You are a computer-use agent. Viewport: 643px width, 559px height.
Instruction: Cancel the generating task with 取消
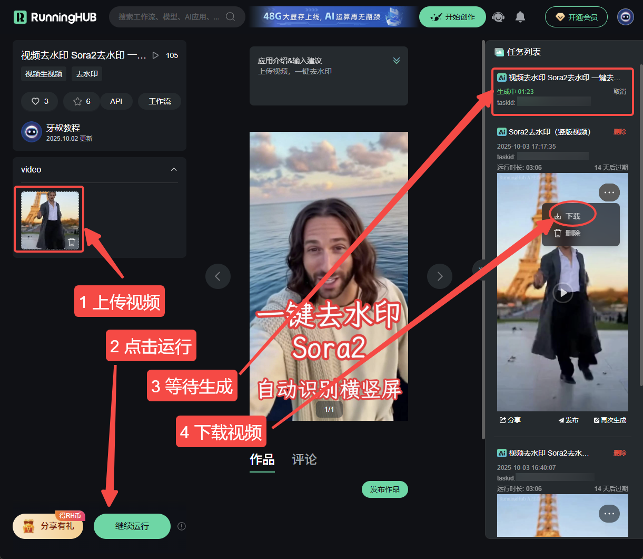[620, 91]
